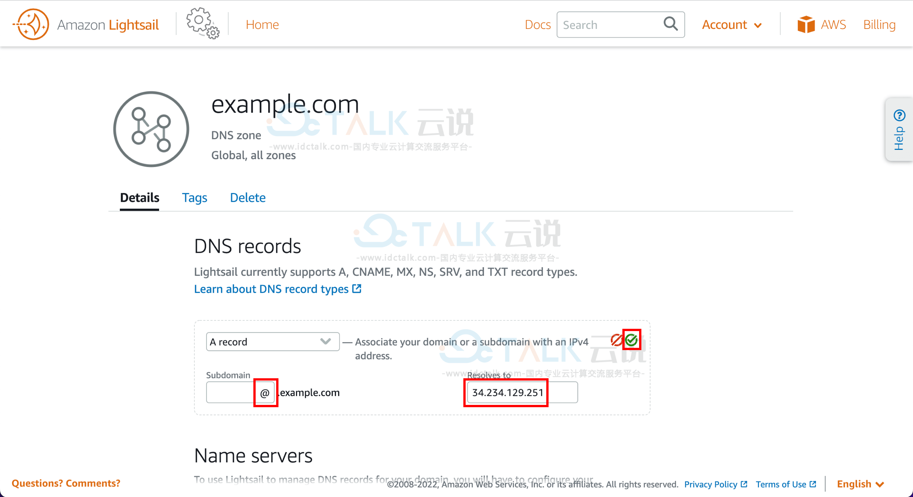Click the settings gear icon

coord(202,24)
